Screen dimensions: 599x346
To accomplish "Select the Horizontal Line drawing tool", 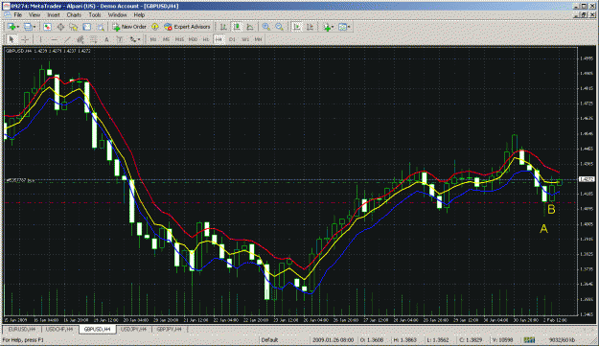I will click(54, 39).
